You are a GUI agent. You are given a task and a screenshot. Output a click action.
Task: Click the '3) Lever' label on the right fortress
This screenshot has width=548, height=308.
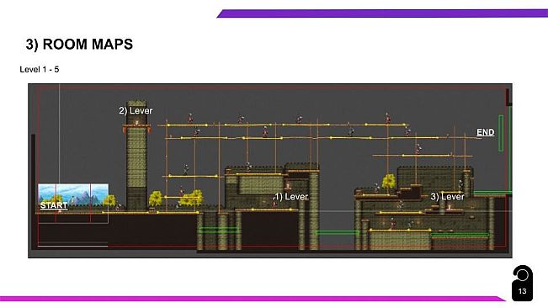[447, 197]
